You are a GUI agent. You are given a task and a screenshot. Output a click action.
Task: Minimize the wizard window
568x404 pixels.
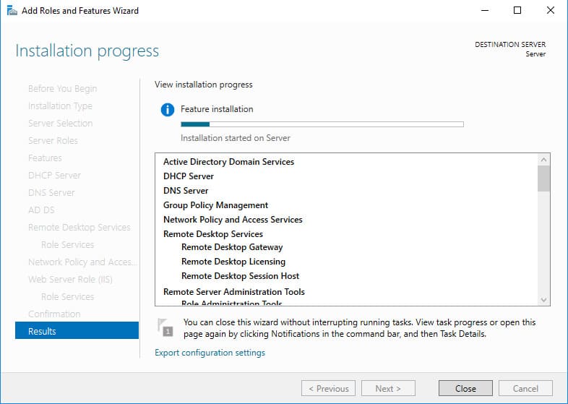tap(482, 10)
